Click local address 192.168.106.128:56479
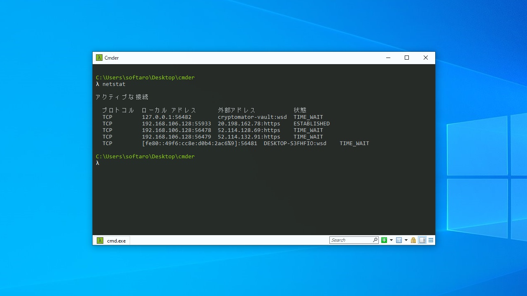Viewport: 527px width, 296px height. [177, 137]
